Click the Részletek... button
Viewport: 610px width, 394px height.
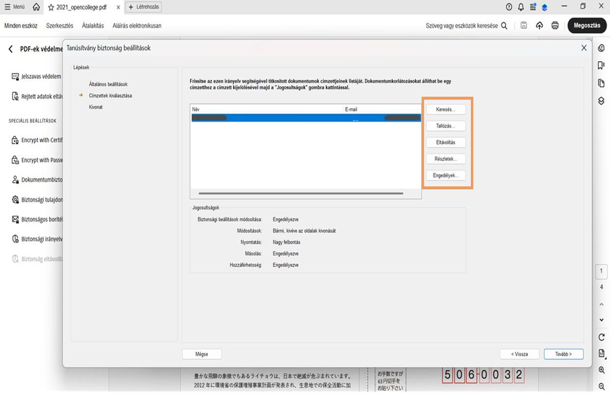pos(446,159)
